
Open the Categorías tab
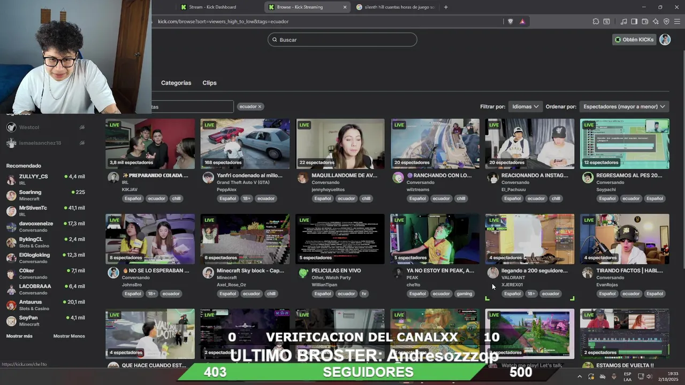pos(176,83)
